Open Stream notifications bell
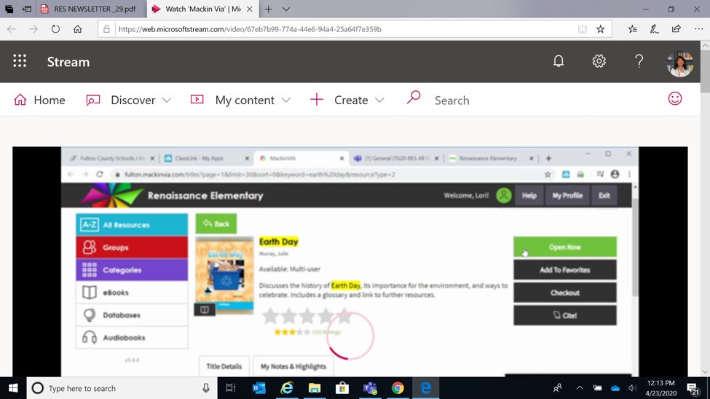710x399 pixels. click(x=559, y=61)
